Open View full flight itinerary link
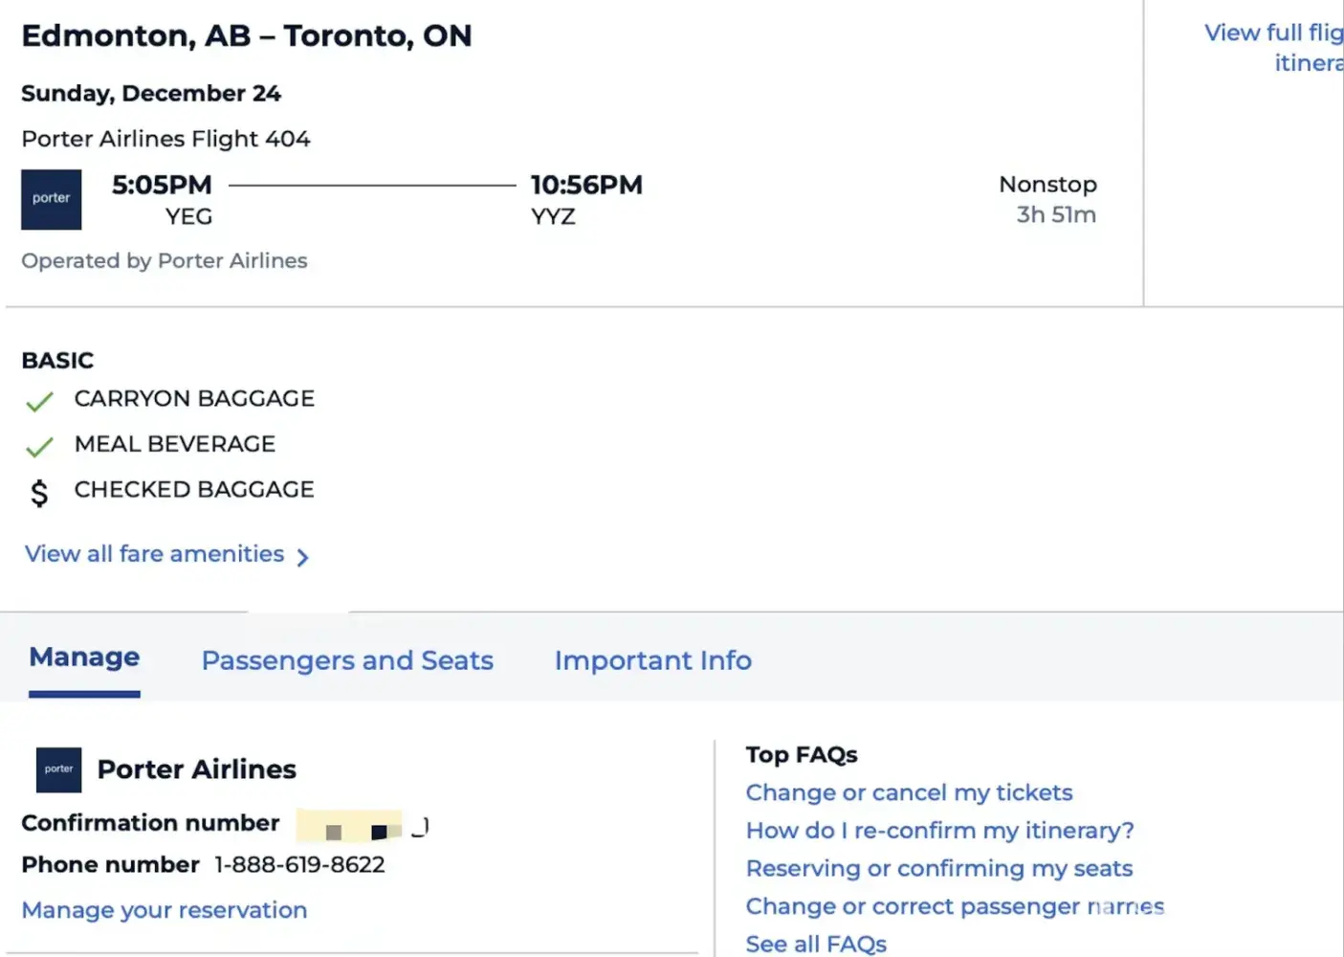This screenshot has height=957, width=1344. [x=1273, y=47]
